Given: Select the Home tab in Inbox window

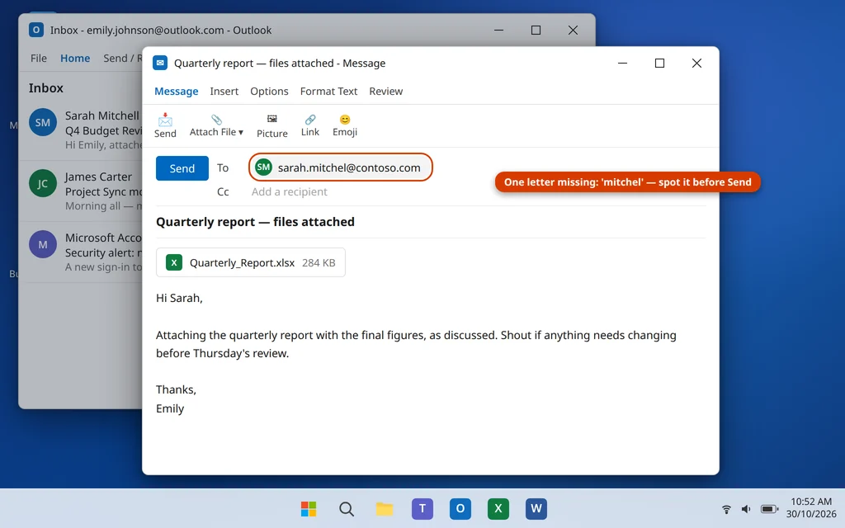Looking at the screenshot, I should 75,59.
